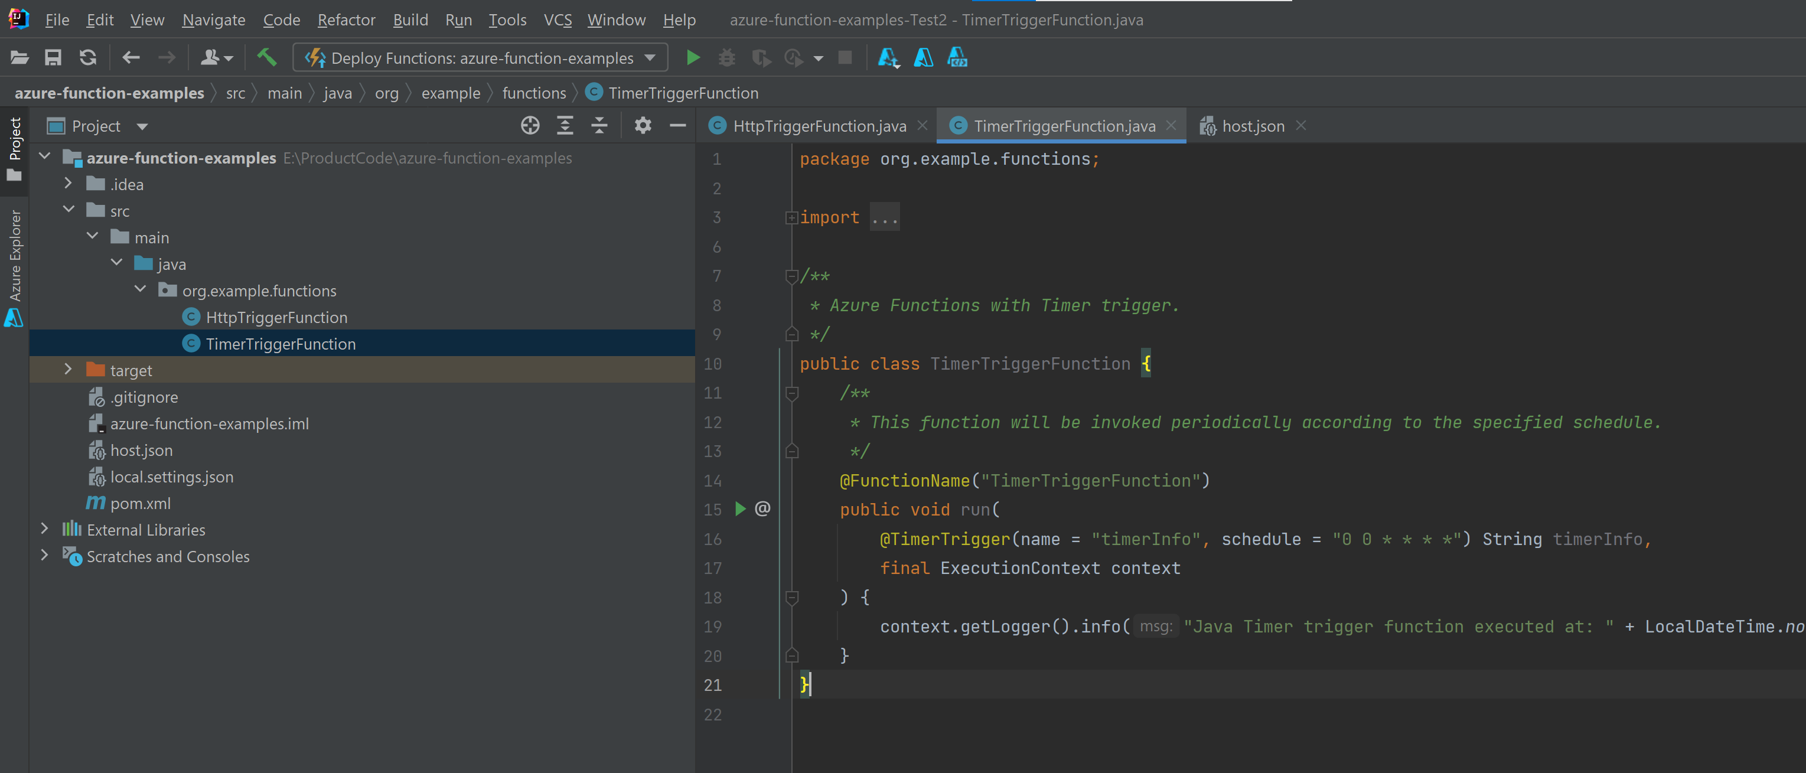Toggle the Project tool window stripe button
1806x773 pixels.
14,147
